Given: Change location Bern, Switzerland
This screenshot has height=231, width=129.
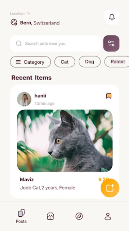Looking at the screenshot, I should click(40, 23).
